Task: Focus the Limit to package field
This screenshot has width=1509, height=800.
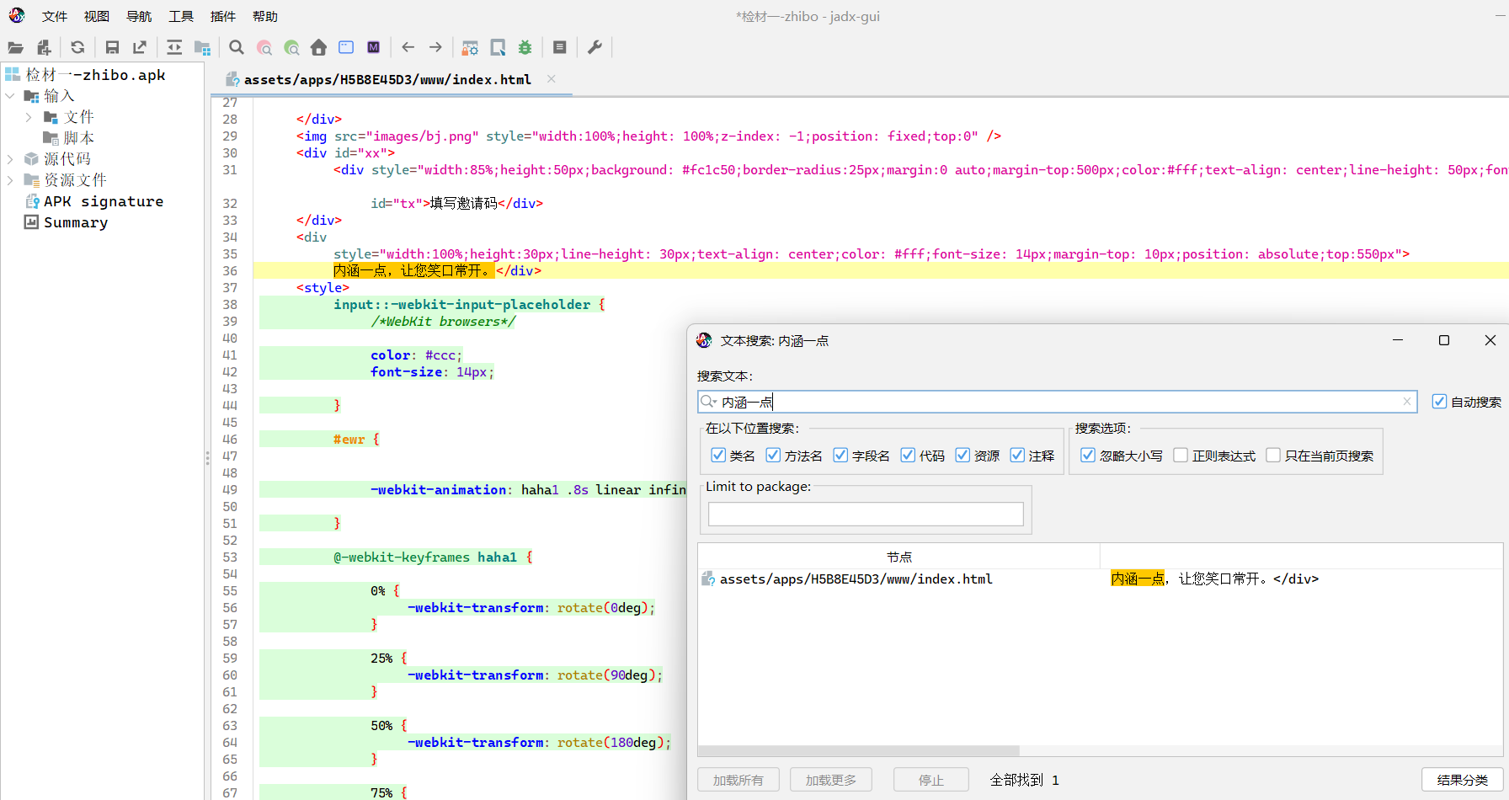Action: pos(866,514)
